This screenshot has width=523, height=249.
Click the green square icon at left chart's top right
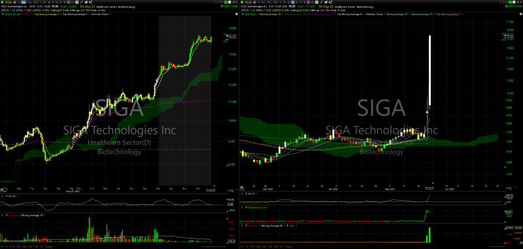[x=226, y=2]
